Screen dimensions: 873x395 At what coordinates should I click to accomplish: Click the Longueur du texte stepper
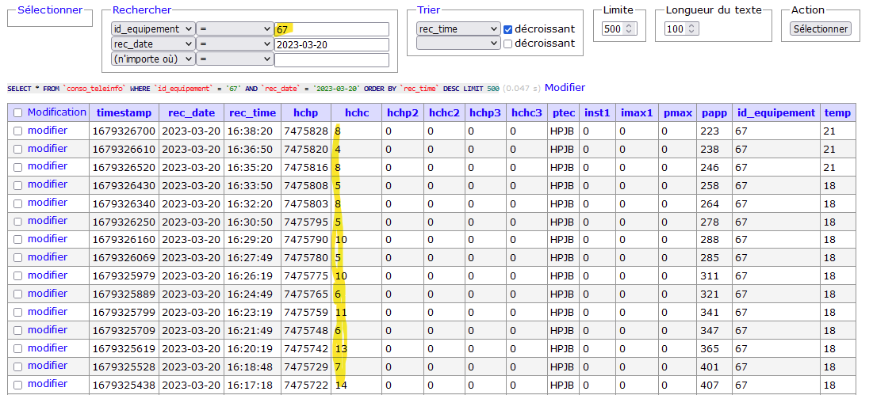681,28
